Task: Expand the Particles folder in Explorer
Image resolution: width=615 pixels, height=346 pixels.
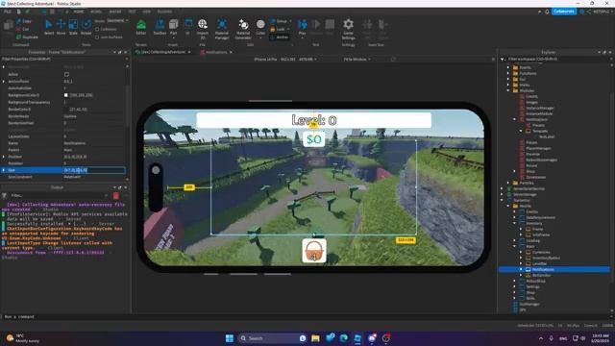Action: [x=508, y=183]
